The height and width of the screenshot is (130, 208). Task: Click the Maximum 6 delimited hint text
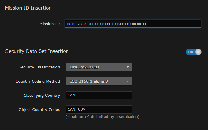click(x=103, y=117)
